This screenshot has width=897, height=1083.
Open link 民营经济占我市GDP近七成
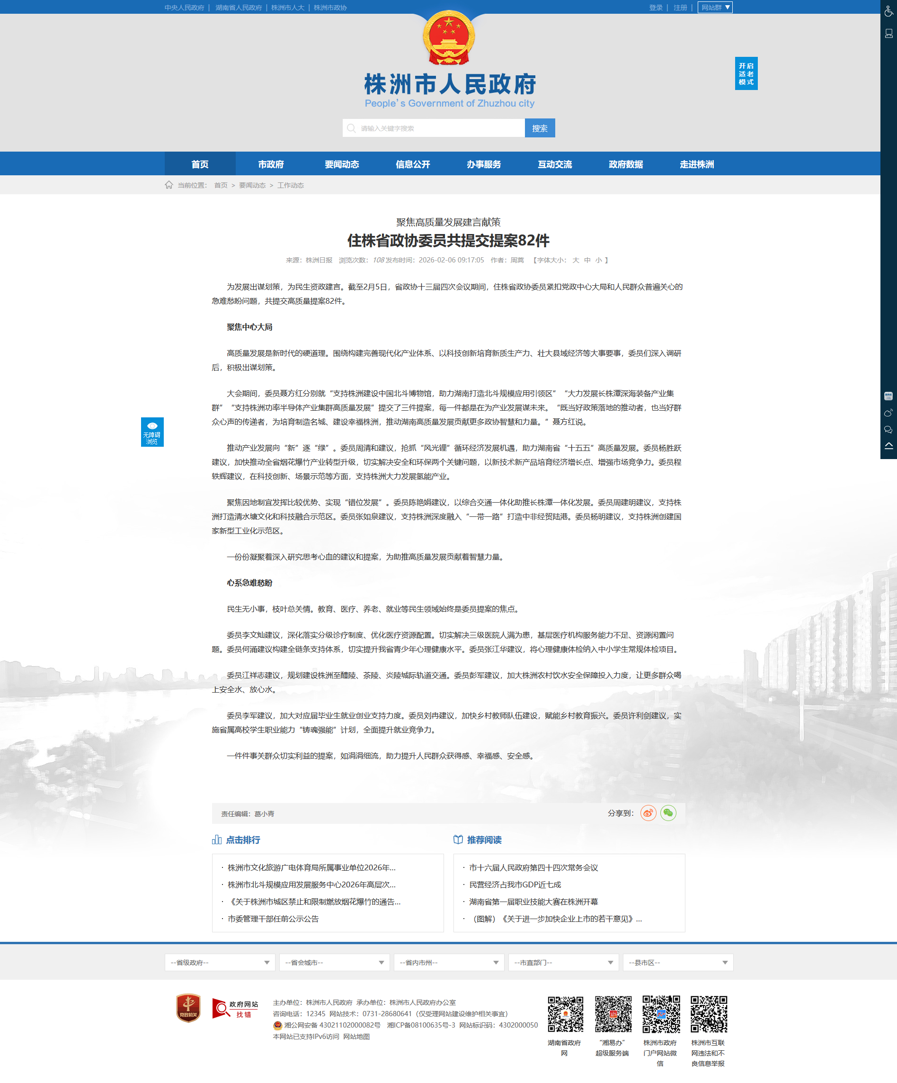(x=515, y=885)
